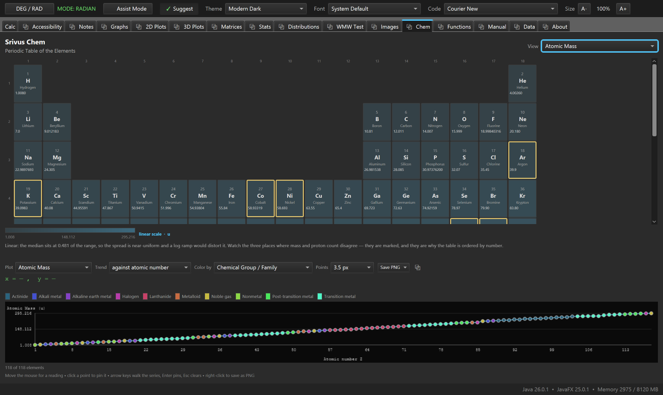Image resolution: width=663 pixels, height=395 pixels.
Task: Select the highlighted Potassium element cell
Action: [x=28, y=198]
